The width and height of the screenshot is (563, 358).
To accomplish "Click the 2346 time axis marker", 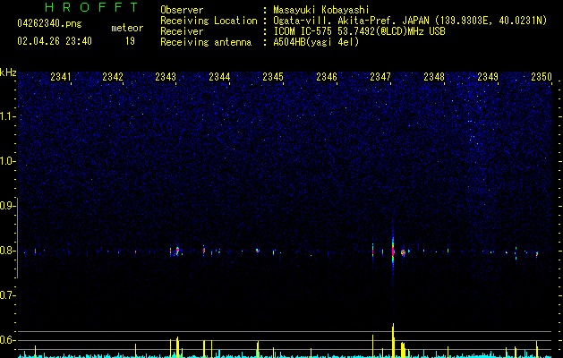I will pyautogui.click(x=327, y=77).
